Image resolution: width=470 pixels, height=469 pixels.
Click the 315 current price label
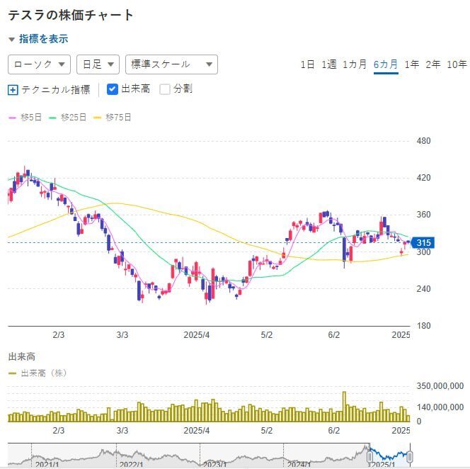point(424,242)
